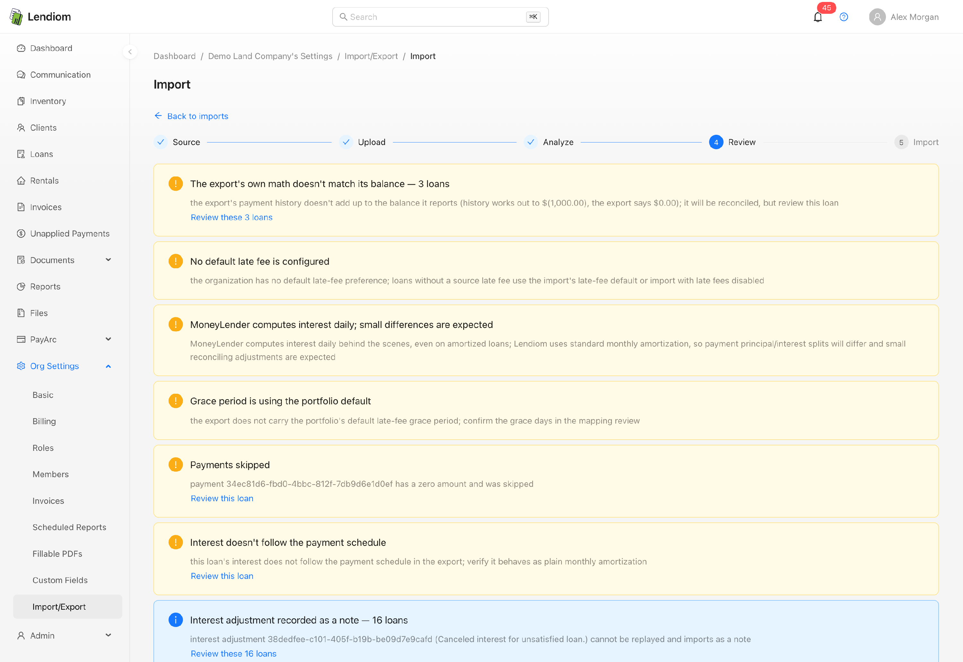Click Demo Land Company's Settings breadcrumb
This screenshot has width=963, height=662.
pyautogui.click(x=270, y=56)
